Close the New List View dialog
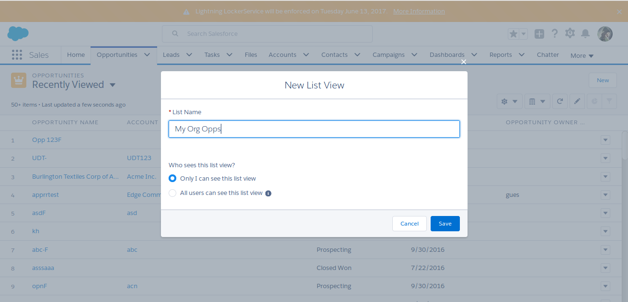 pos(463,62)
